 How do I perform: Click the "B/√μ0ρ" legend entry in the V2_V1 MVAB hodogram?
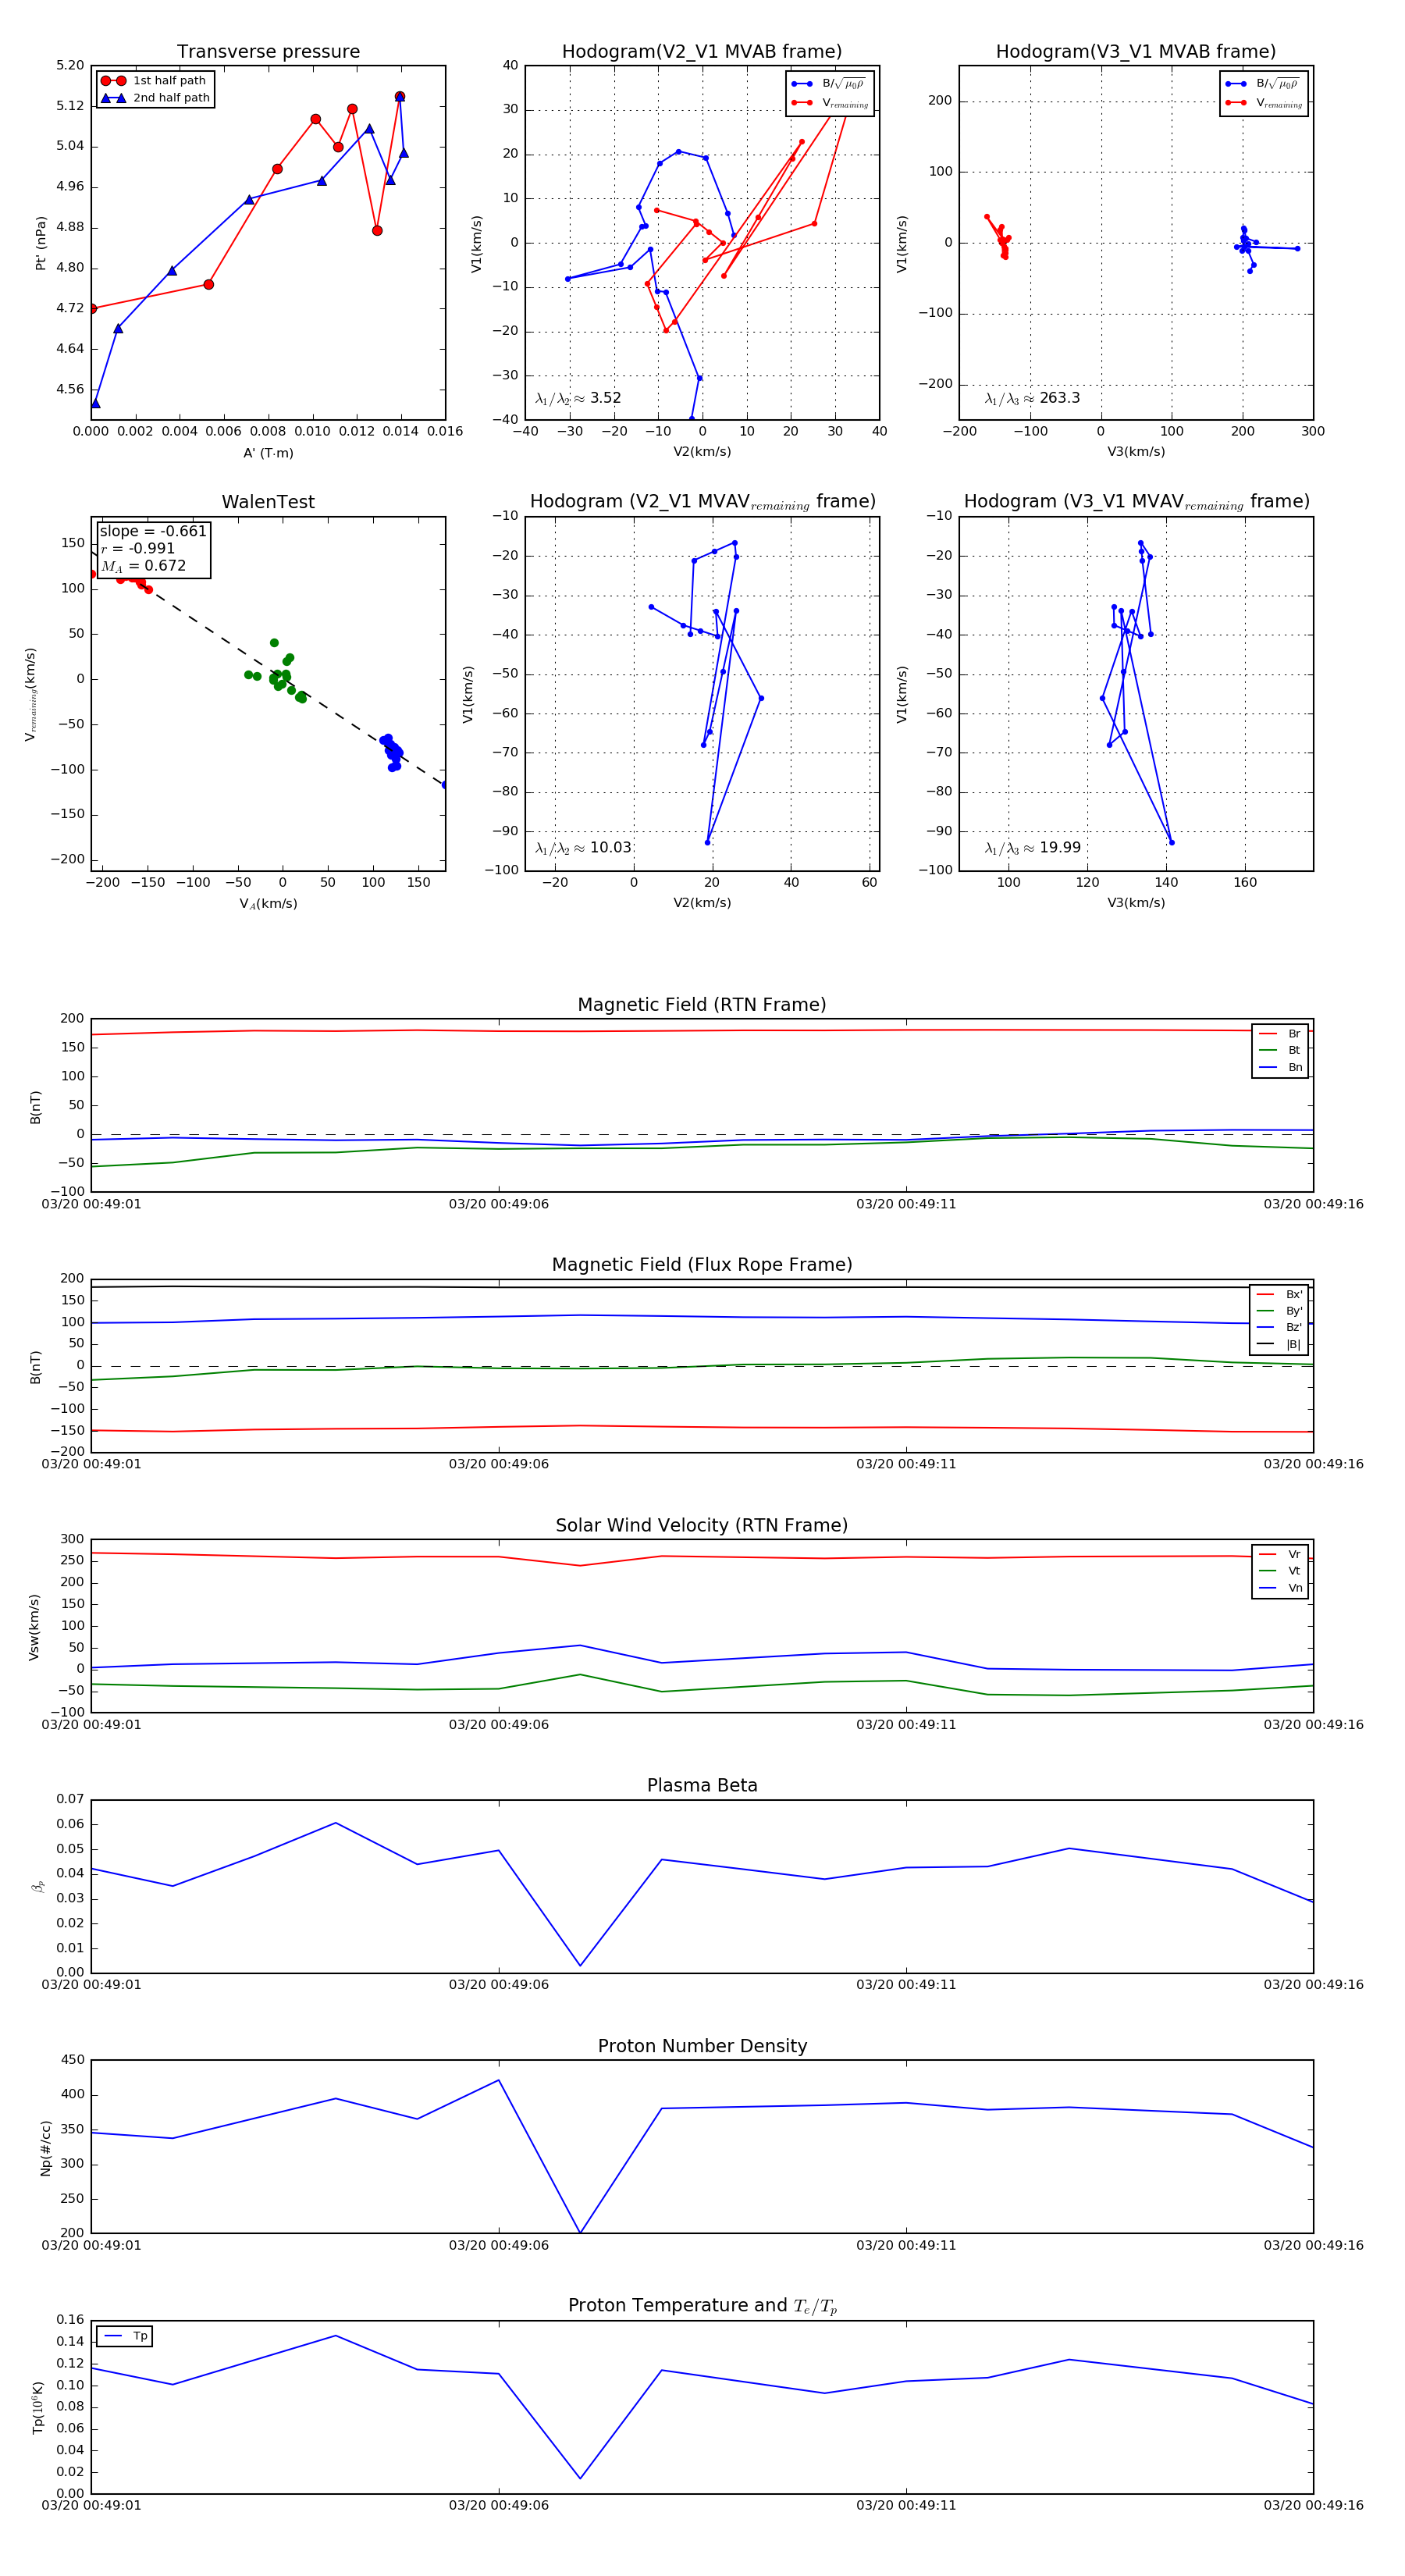(x=829, y=84)
